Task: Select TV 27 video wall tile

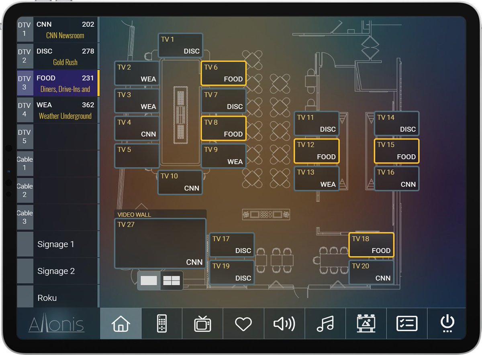Action: pyautogui.click(x=160, y=243)
